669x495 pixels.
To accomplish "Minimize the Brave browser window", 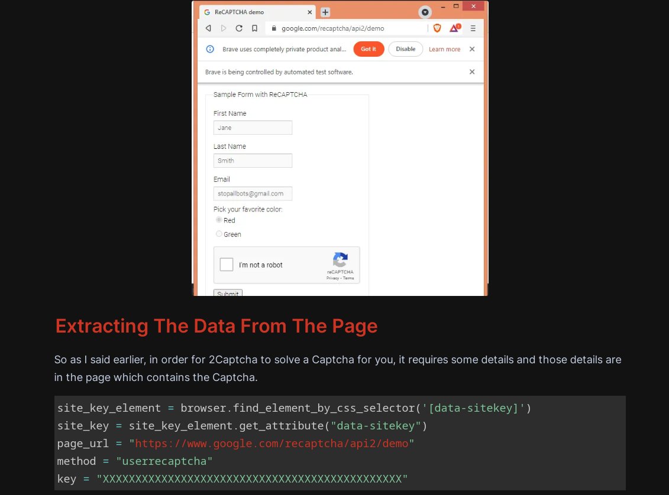I will (443, 6).
